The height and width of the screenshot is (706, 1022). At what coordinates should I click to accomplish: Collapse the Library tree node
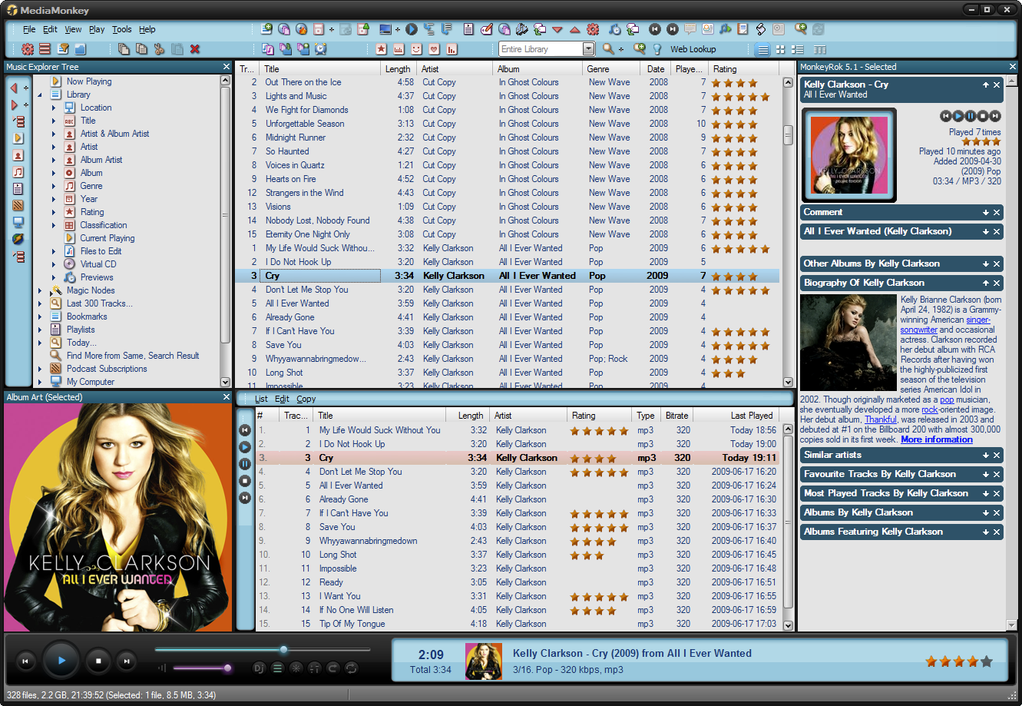coord(40,94)
